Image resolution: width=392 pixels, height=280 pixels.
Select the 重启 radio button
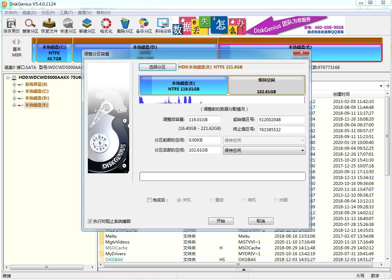[212, 200]
